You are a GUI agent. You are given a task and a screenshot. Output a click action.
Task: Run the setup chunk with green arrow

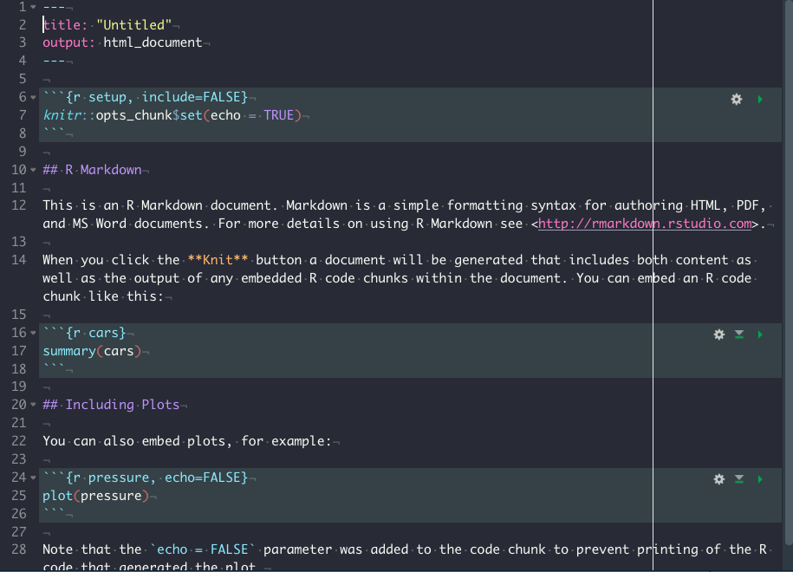click(760, 100)
